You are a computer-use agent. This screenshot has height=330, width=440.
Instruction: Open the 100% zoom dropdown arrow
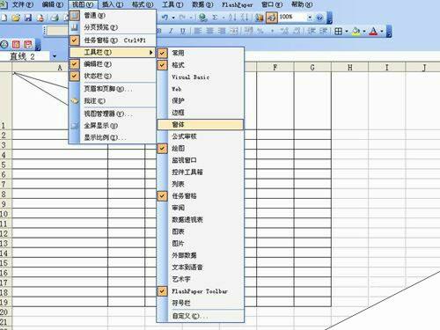310,18
